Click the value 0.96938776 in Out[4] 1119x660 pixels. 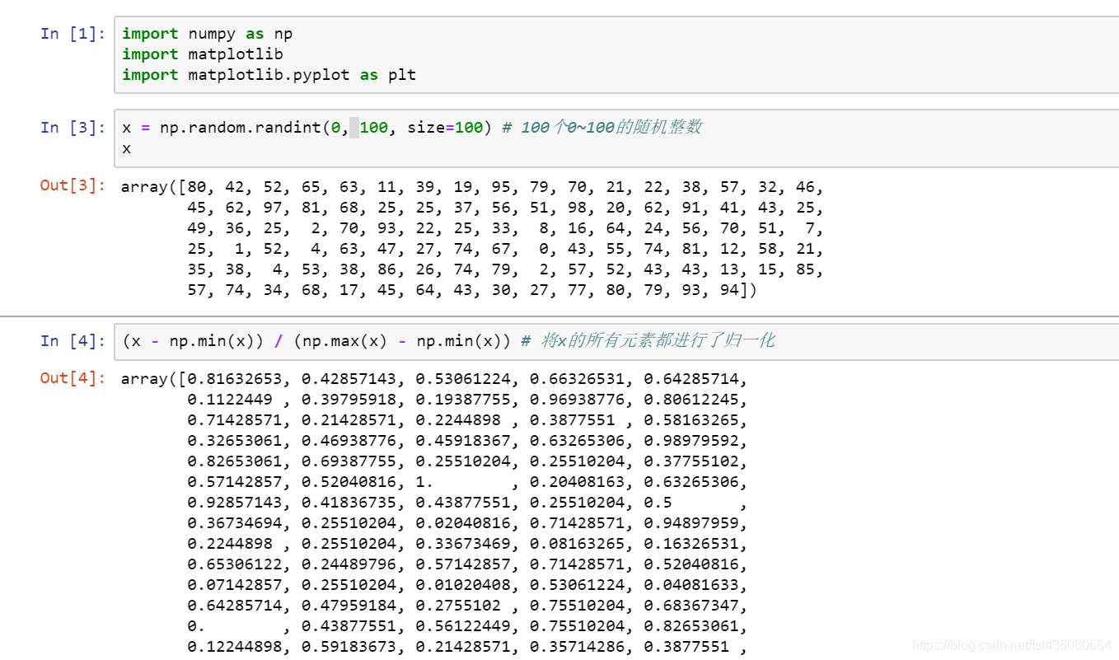[x=578, y=400]
